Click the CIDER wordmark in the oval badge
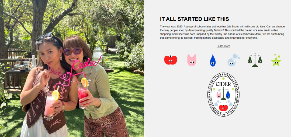The width and height of the screenshot is (291, 137). point(223,84)
